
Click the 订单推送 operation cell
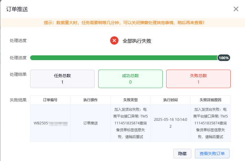[x=90, y=123]
